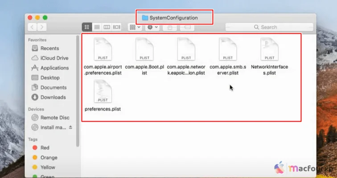Select NetworkInterfaces.plist file icon
Viewport: 337px width, 178px height.
pos(270,49)
